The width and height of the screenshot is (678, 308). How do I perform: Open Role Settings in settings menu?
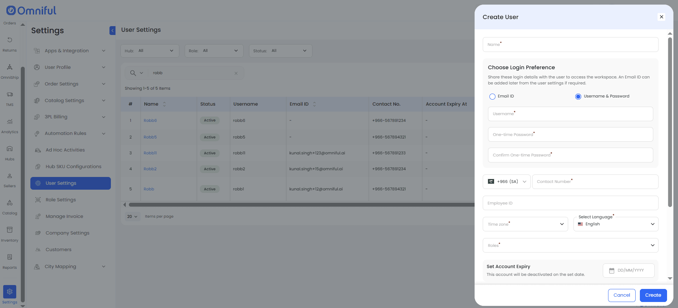coord(61,200)
